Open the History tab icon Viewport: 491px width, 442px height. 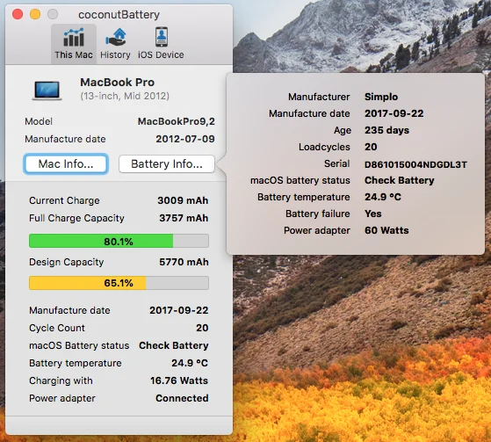point(116,37)
